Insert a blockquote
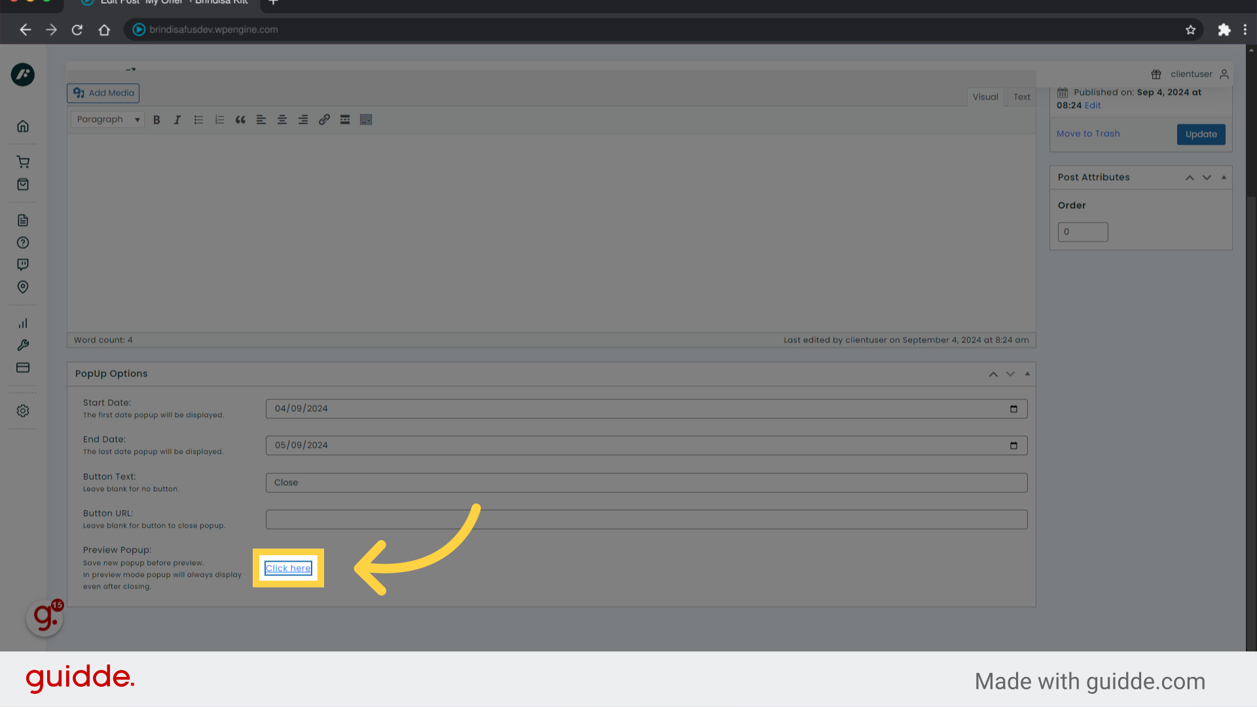 [240, 119]
